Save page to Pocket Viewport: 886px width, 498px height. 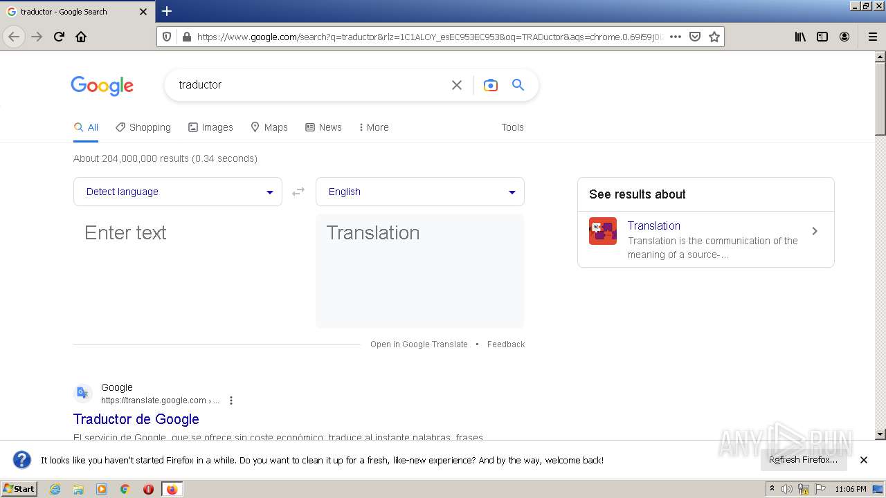pyautogui.click(x=695, y=37)
